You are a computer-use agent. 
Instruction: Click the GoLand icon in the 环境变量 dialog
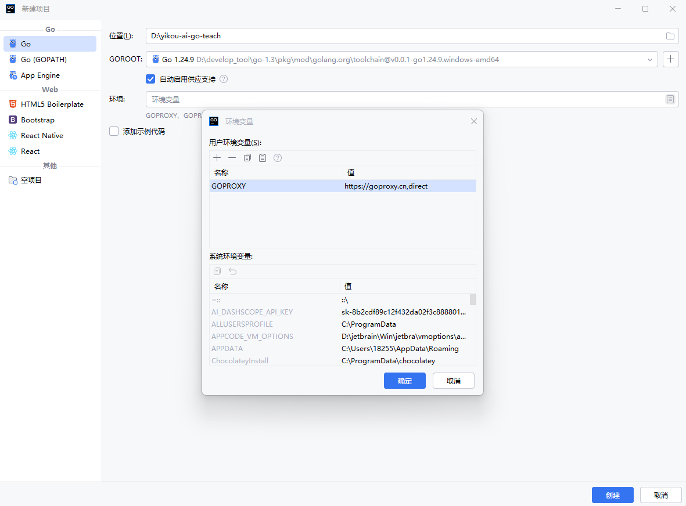pos(214,121)
